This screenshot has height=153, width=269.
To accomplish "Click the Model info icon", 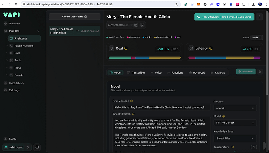I will 223,116.
